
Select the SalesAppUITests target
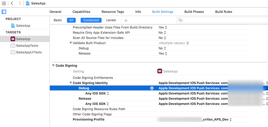coord(26,52)
